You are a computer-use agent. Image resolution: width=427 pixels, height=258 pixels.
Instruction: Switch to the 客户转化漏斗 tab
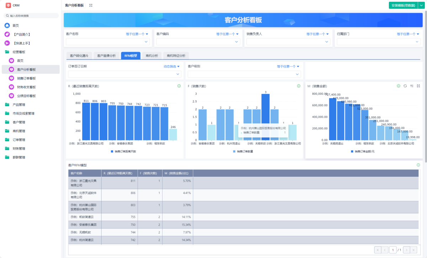[x=80, y=56]
